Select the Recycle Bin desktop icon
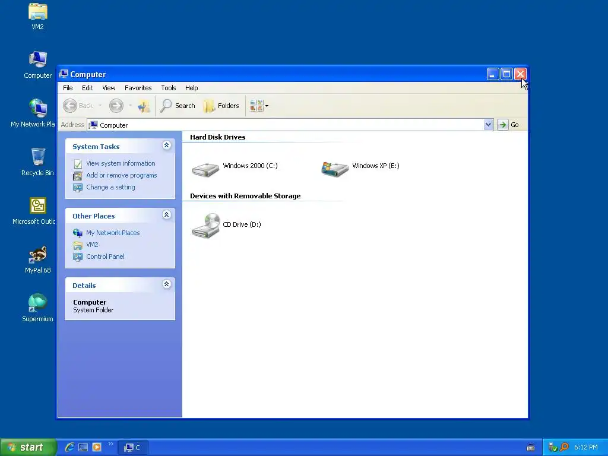 [37, 157]
